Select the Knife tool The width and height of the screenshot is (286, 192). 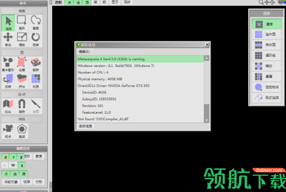tap(36, 106)
